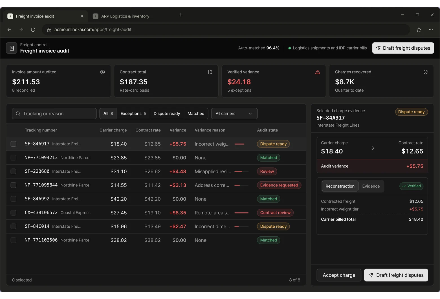Bookmark this page with the star icon
Viewport: 440px width, 299px height.
point(419,30)
